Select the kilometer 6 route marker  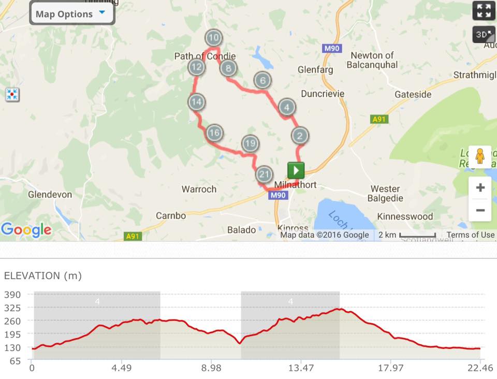262,80
